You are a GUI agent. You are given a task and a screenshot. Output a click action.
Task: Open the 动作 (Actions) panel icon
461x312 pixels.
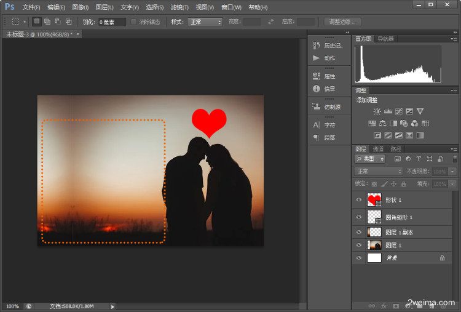pyautogui.click(x=317, y=58)
